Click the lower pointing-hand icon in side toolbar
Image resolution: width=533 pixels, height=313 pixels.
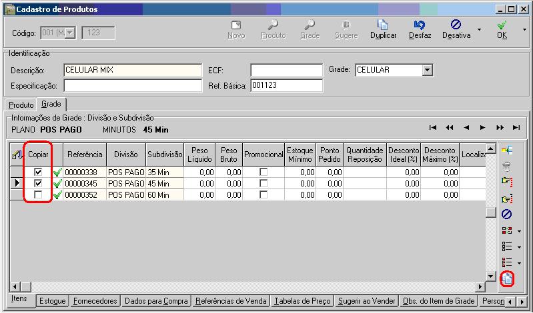507,198
